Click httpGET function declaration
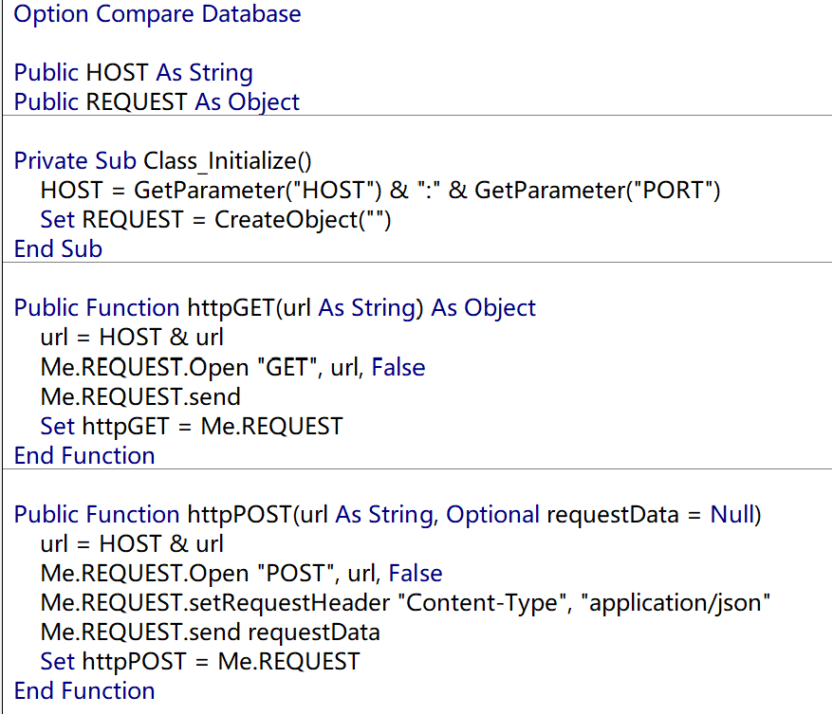The height and width of the screenshot is (715, 833). tap(274, 308)
